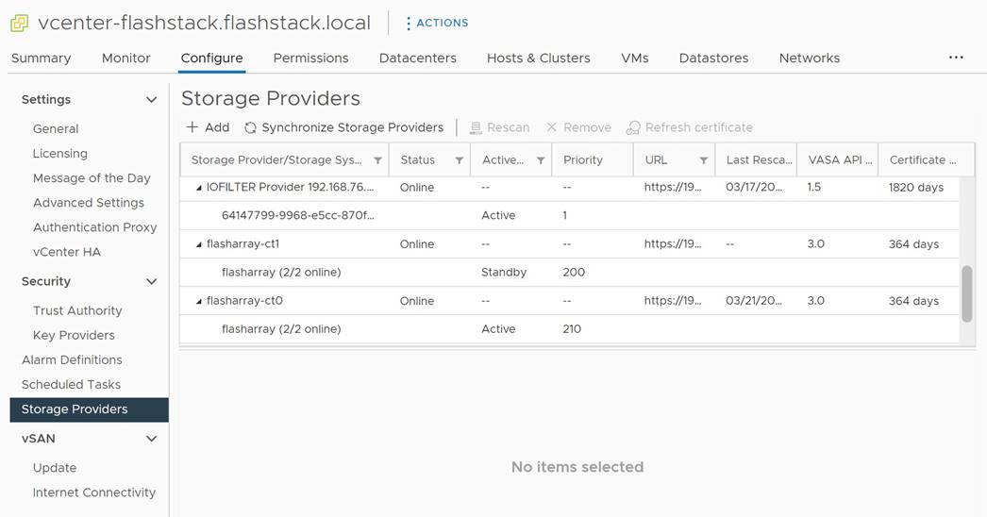
Task: Select Storage Providers in sidebar
Action: [x=90, y=409]
